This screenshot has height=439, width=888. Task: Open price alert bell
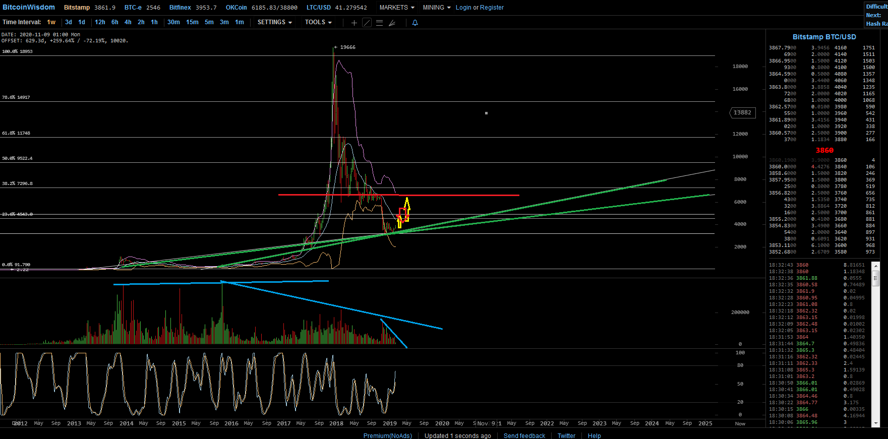tap(415, 23)
